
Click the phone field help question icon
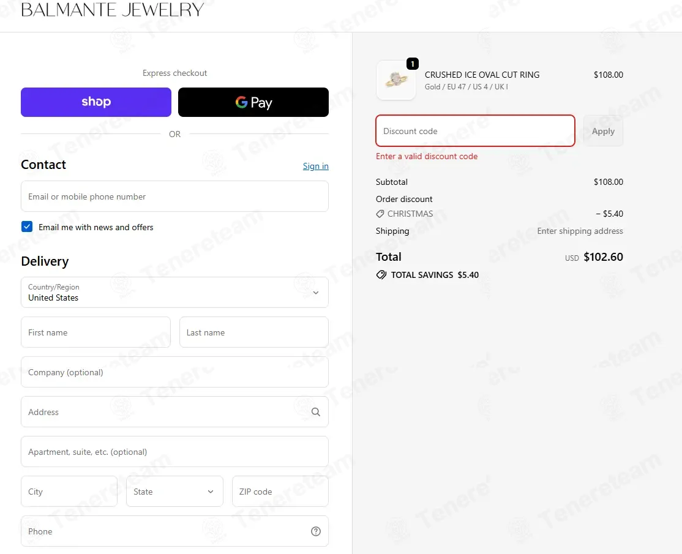coord(316,531)
